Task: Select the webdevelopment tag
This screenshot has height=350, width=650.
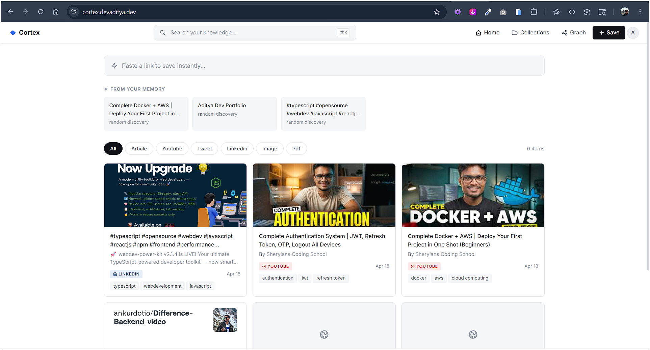Action: (x=162, y=286)
